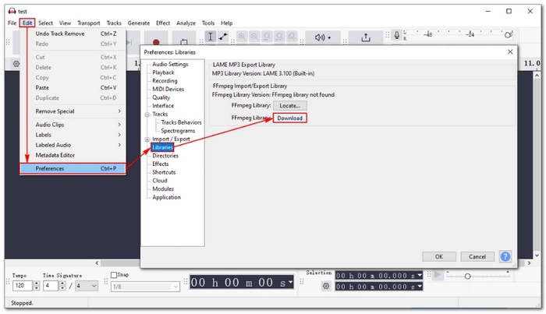Click vertical scrollbar down arrow
This screenshot has width=546, height=314.
(x=537, y=256)
